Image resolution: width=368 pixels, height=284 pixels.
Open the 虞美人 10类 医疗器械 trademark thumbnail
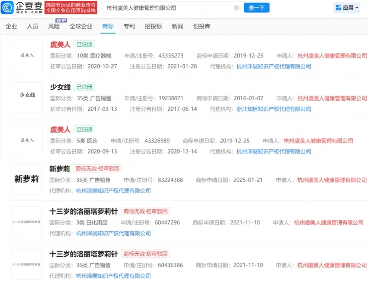point(27,55)
